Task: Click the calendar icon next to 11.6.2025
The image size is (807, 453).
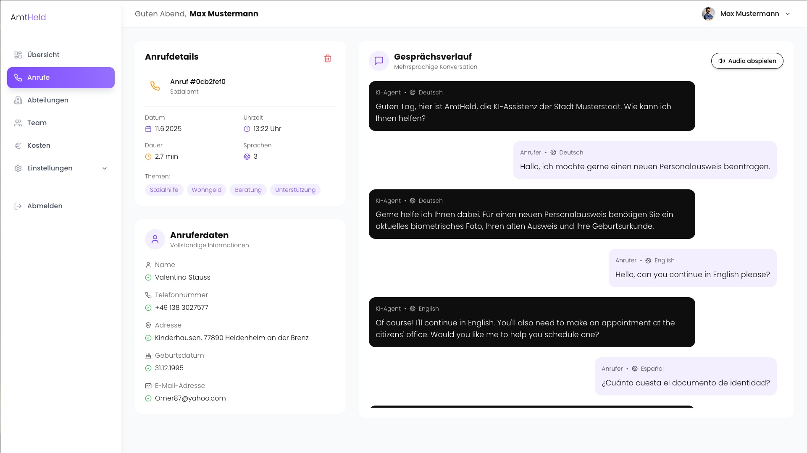Action: click(148, 129)
